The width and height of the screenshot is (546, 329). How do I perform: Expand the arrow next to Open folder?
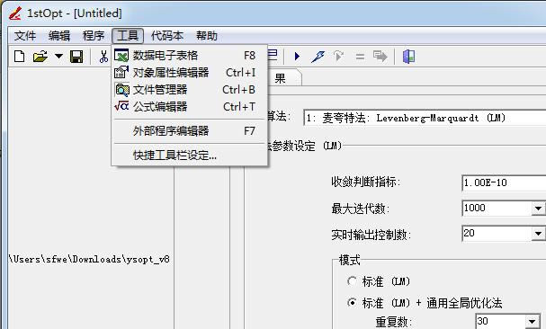58,56
